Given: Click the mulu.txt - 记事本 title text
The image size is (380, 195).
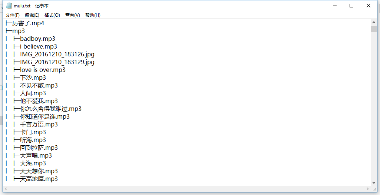Looking at the screenshot, I should (31, 6).
